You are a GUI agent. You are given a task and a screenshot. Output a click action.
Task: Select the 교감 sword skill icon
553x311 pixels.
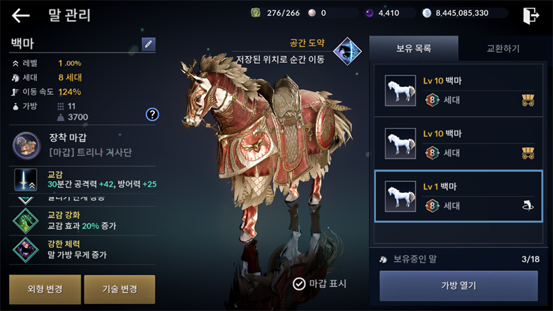pos(26,180)
